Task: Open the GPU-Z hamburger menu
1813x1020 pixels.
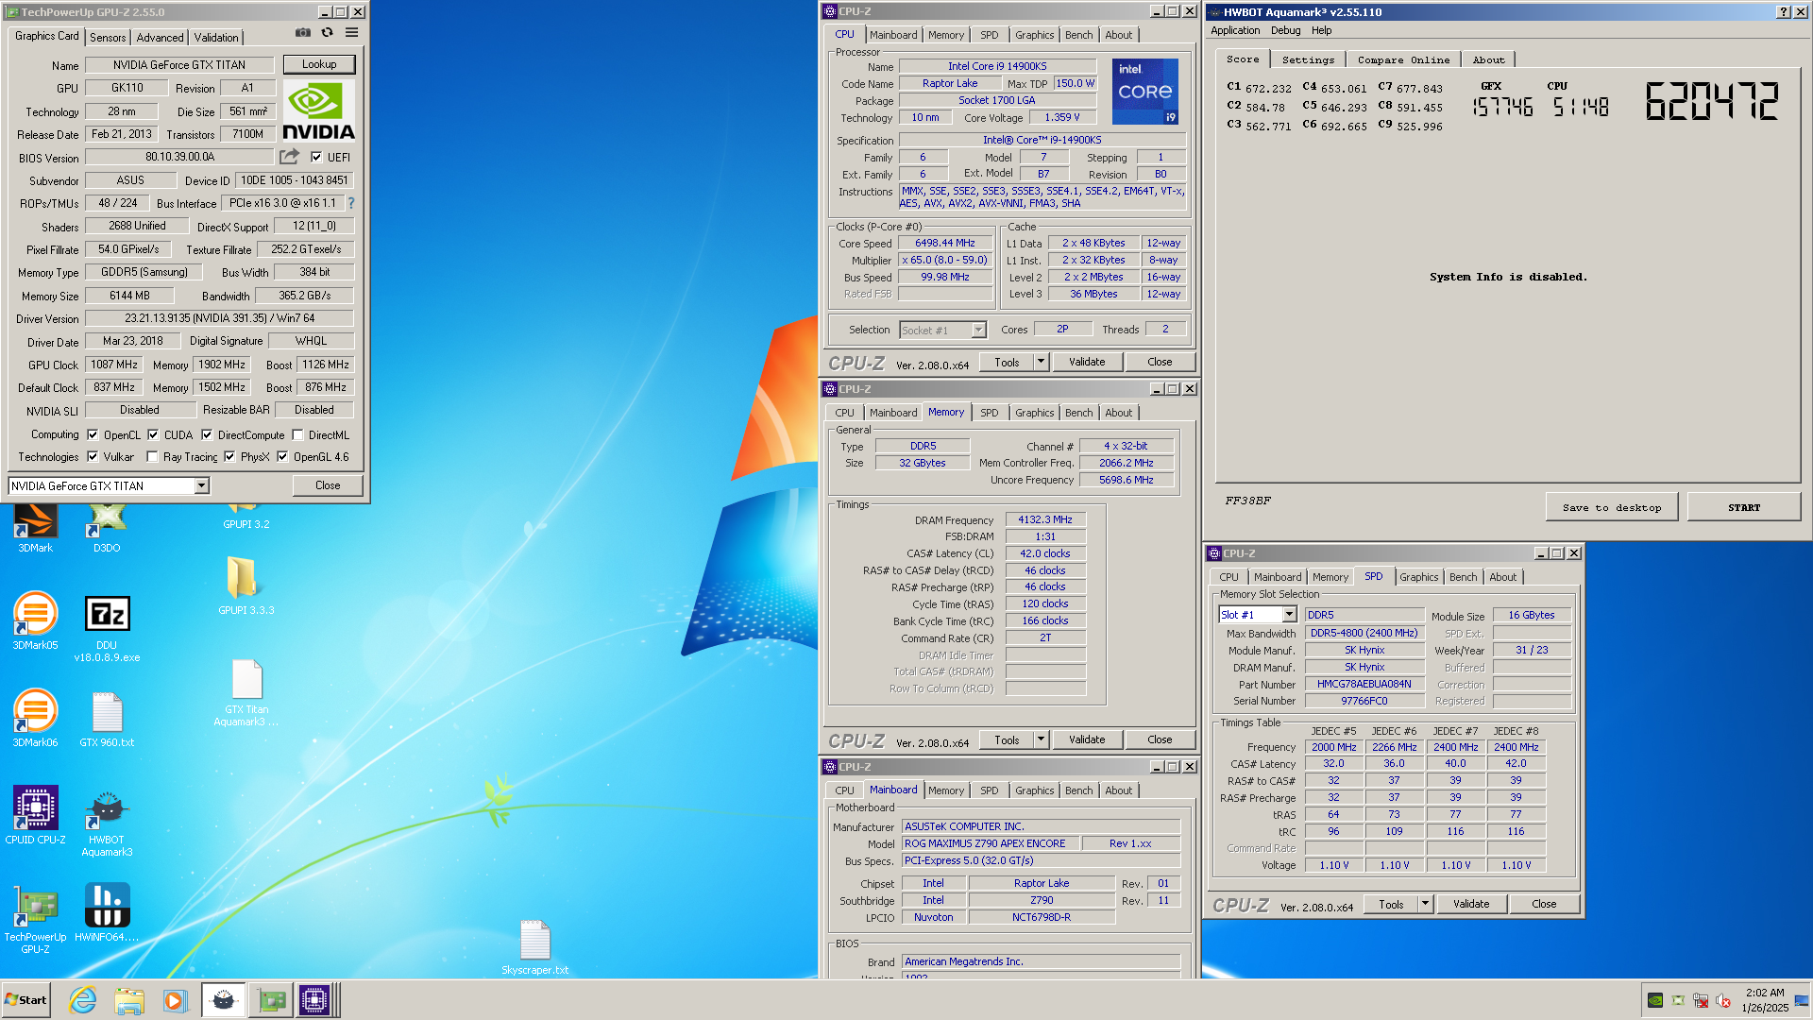Action: tap(351, 33)
